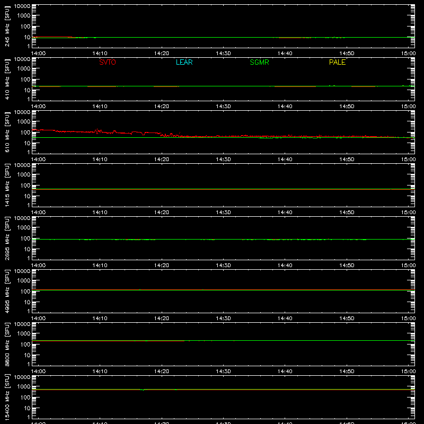Click 15:00 tick label under 8800 MHz plot
The width and height of the screenshot is (424, 424).
point(408,372)
